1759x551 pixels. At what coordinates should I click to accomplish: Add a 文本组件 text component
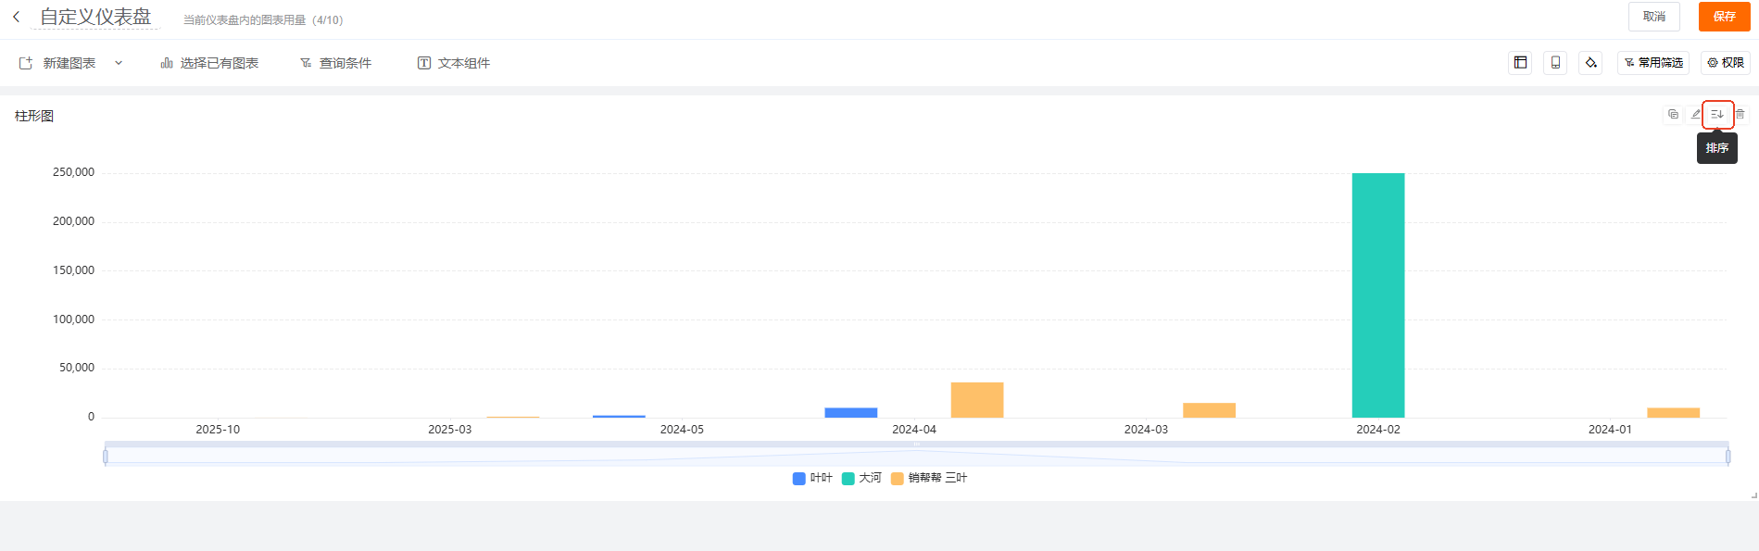pyautogui.click(x=453, y=63)
